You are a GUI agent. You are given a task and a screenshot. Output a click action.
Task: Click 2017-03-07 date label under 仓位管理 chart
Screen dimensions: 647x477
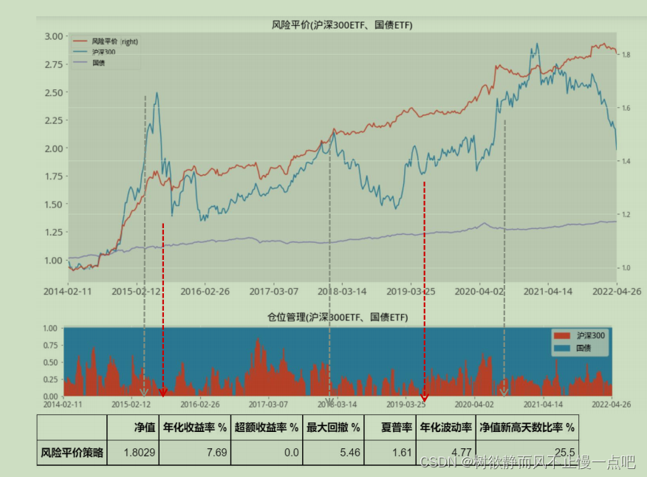268,405
